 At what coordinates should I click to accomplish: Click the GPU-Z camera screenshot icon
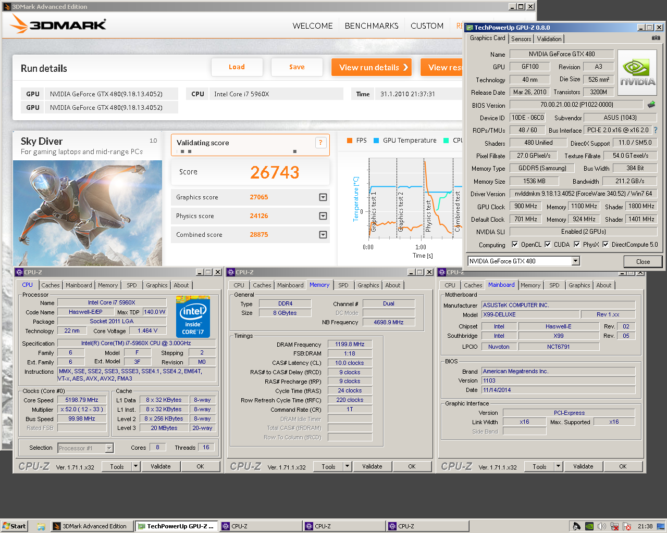(656, 38)
